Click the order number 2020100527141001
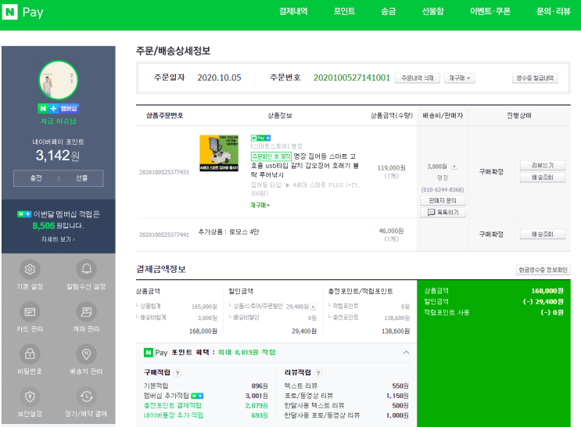Image resolution: width=581 pixels, height=427 pixels. point(352,77)
